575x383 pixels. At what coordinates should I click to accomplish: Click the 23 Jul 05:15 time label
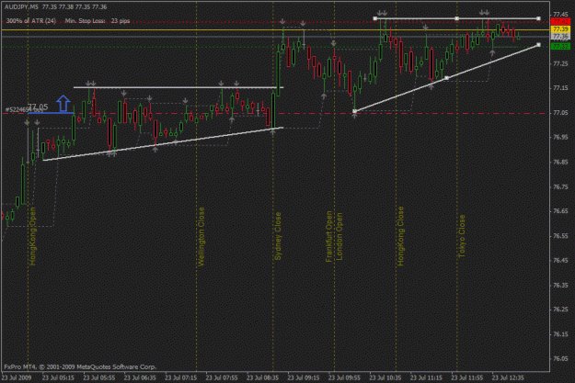[x=58, y=377]
